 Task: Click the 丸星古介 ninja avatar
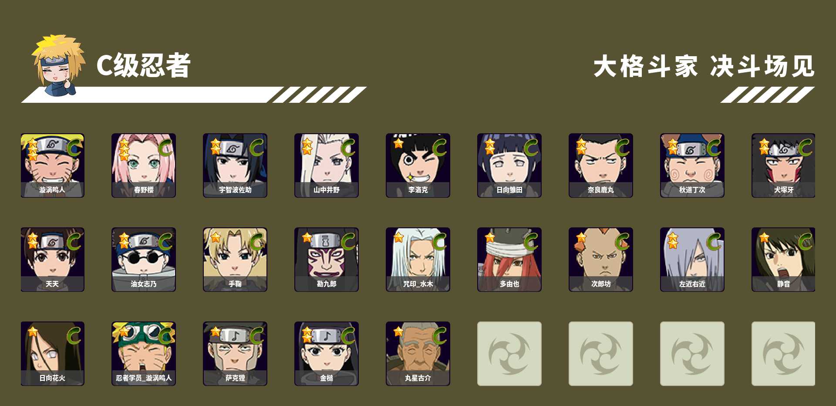point(418,354)
